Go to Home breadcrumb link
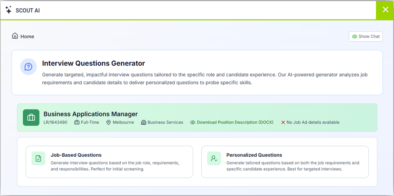The width and height of the screenshot is (394, 196). (x=27, y=36)
